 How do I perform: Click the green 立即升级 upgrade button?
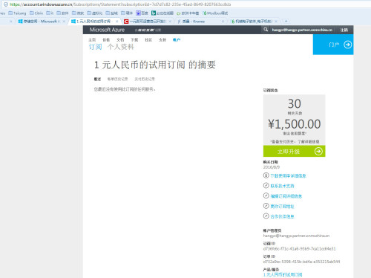point(295,151)
